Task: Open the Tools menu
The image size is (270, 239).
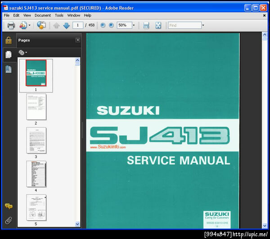Action: 59,15
